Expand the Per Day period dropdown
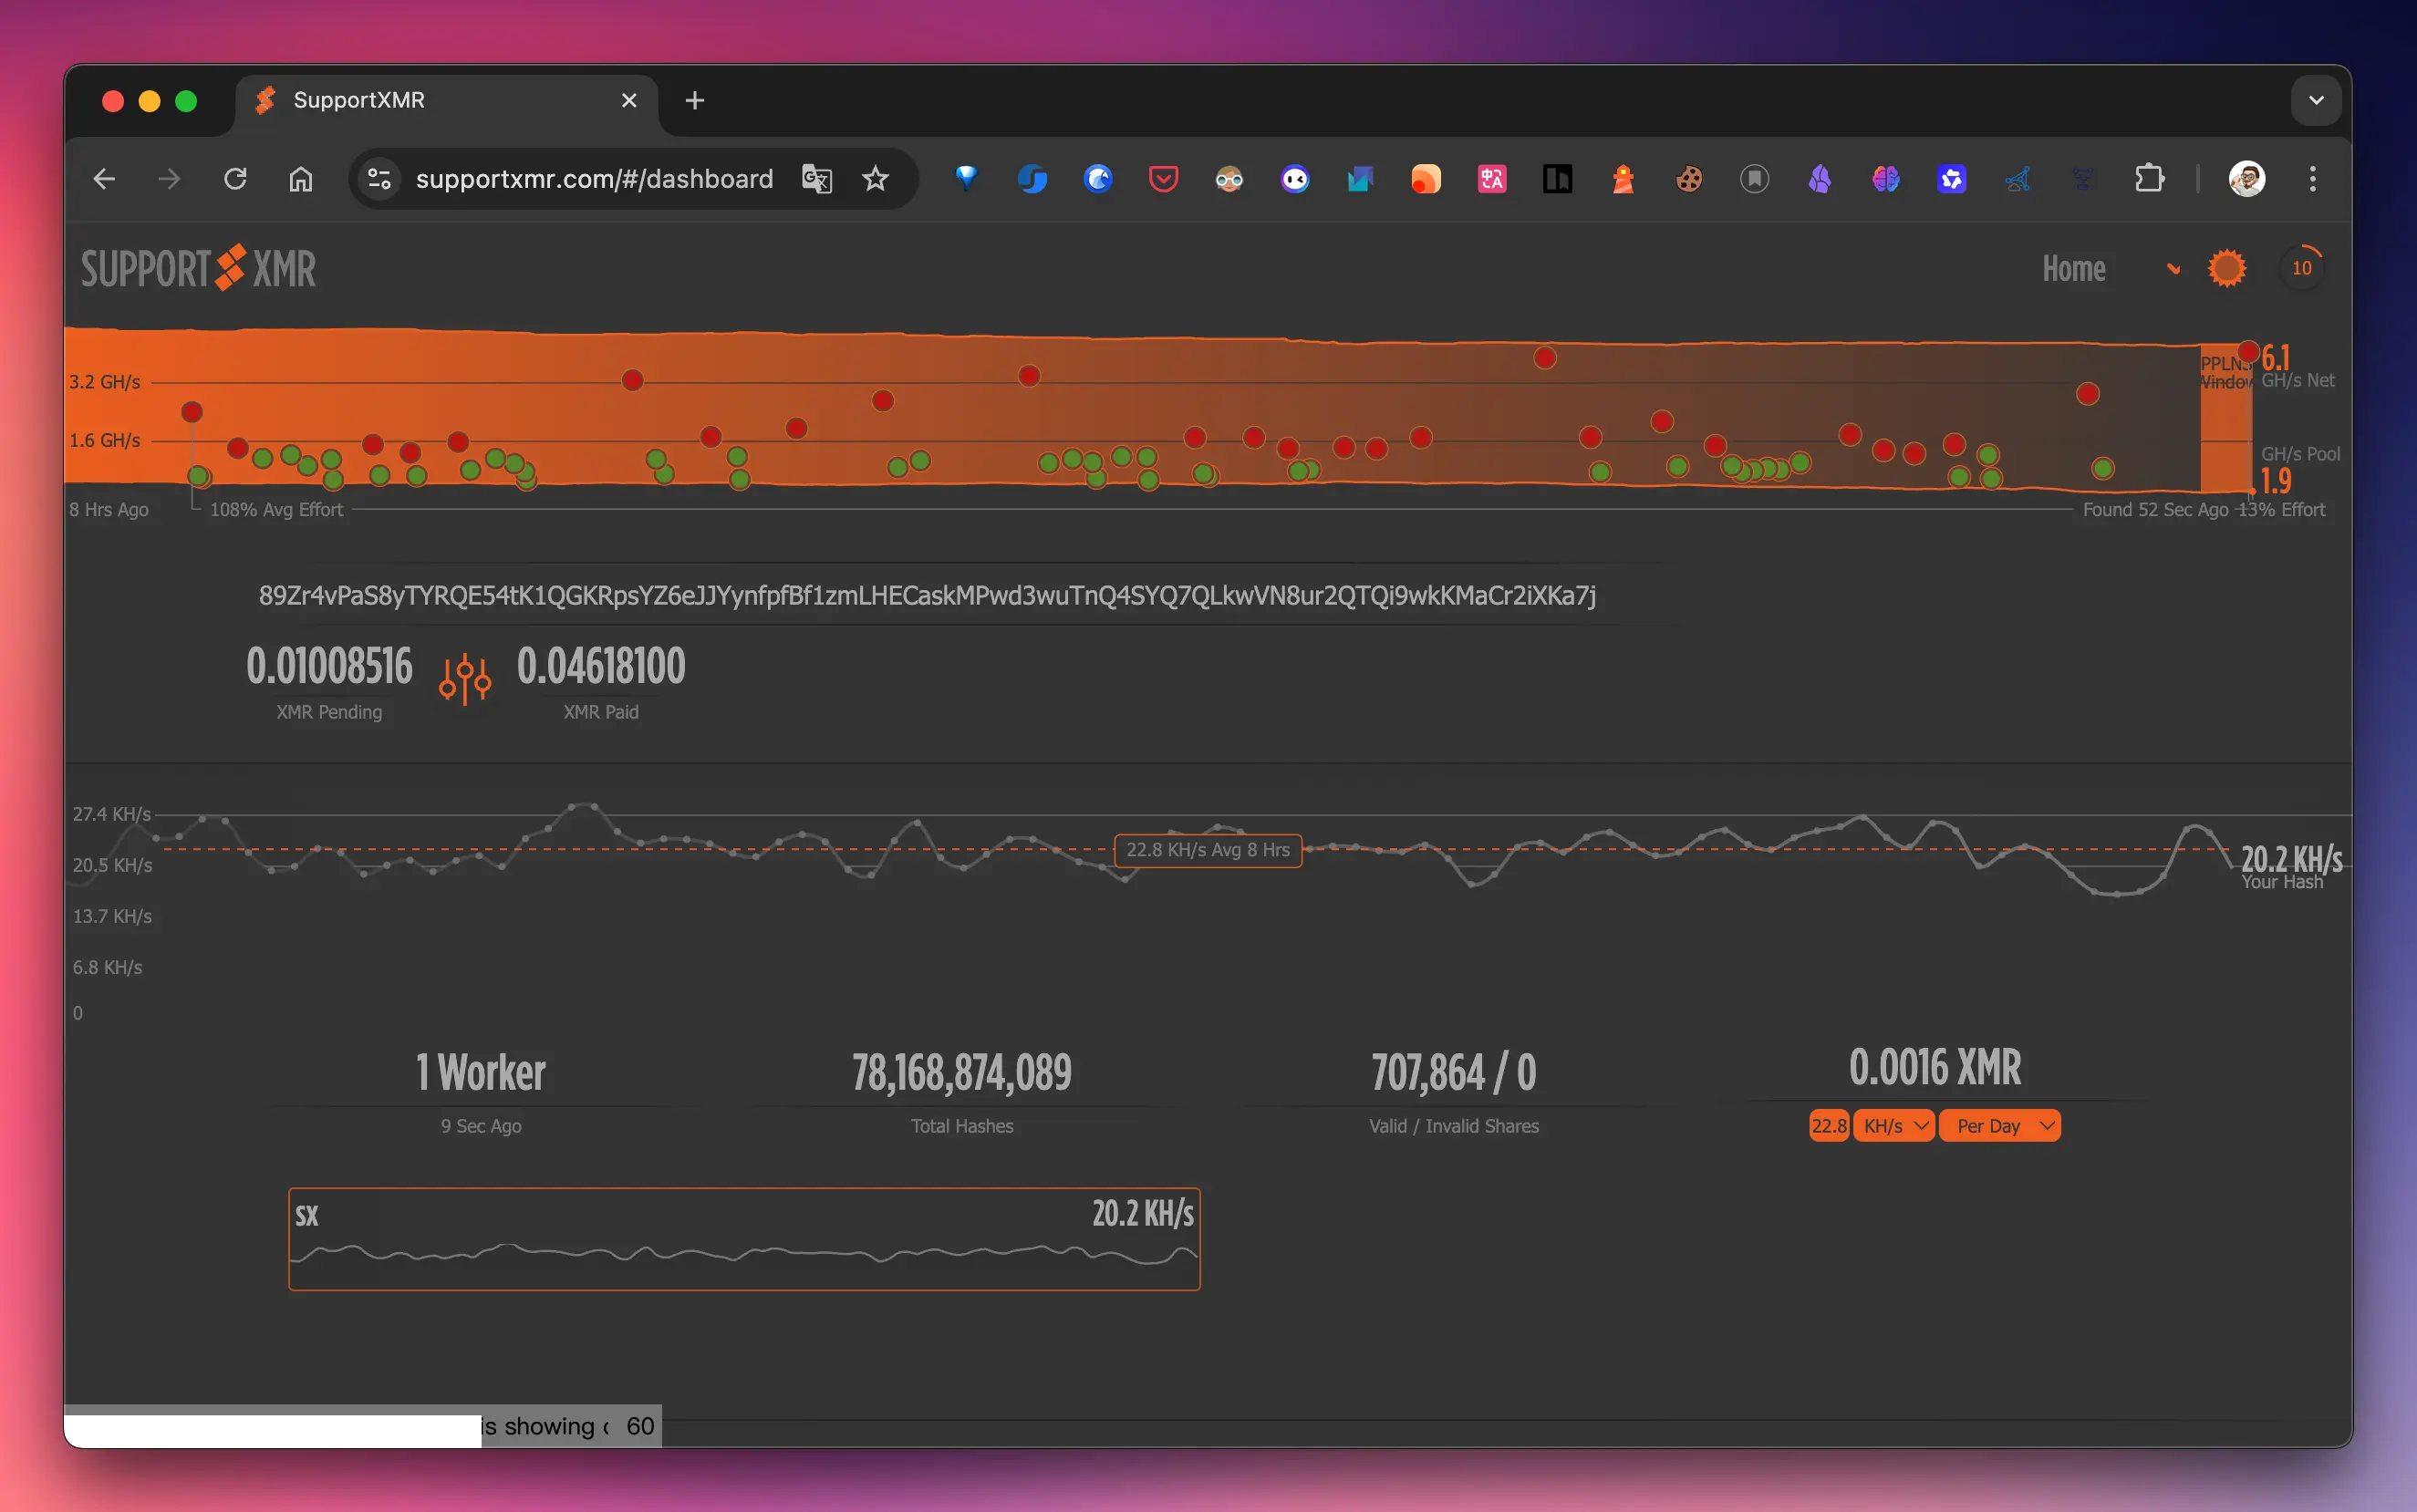Image resolution: width=2417 pixels, height=1512 pixels. pyautogui.click(x=2000, y=1126)
